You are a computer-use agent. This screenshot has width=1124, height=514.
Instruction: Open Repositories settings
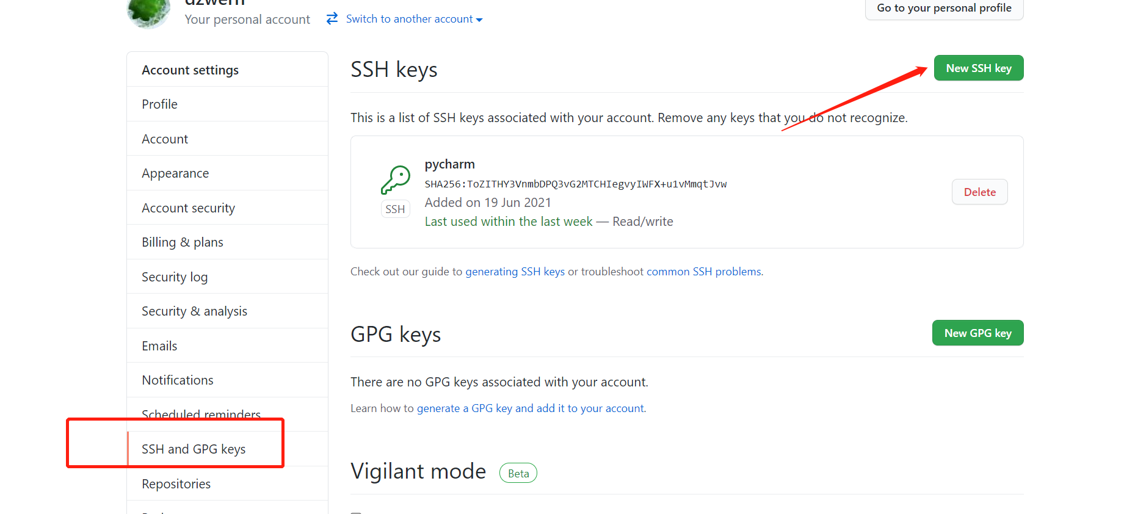coord(176,483)
